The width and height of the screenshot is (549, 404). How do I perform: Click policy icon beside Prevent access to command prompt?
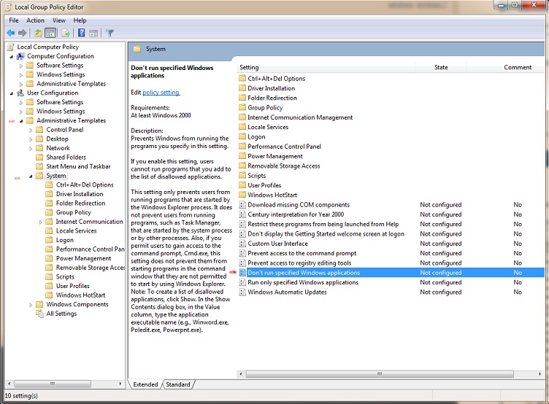coord(242,253)
